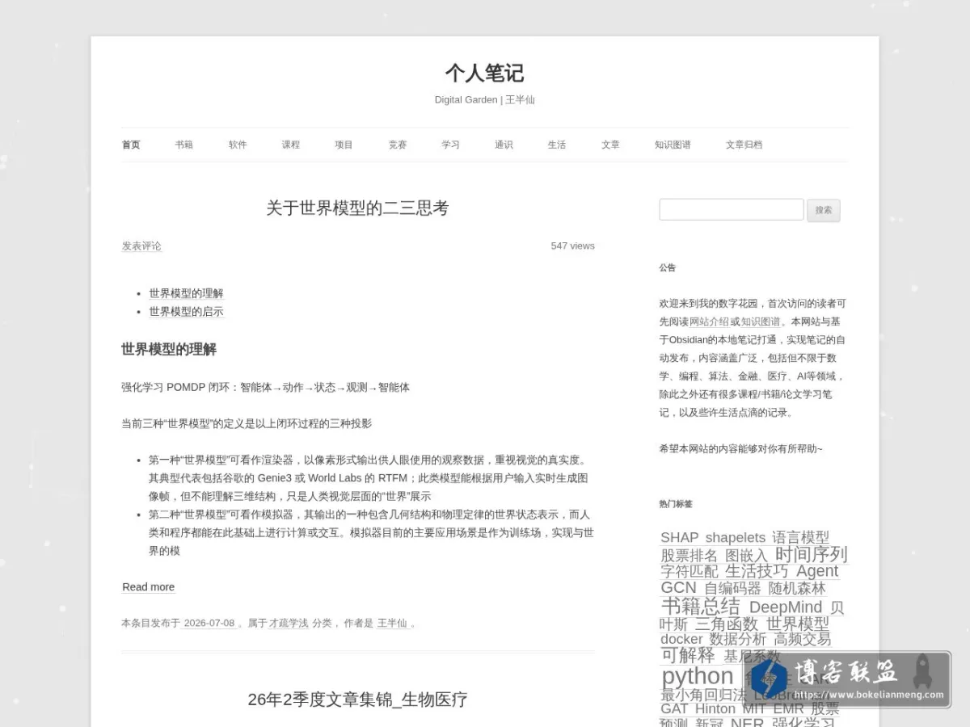
Task: Select the 通识 menu item
Action: pos(504,145)
